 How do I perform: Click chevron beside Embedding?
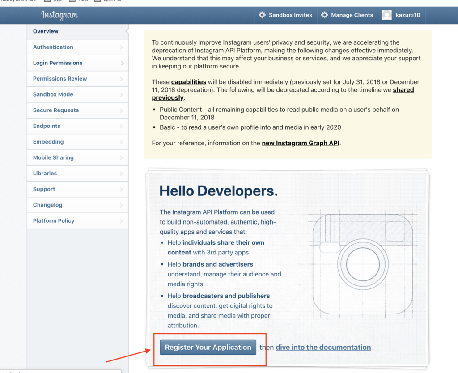122,142
